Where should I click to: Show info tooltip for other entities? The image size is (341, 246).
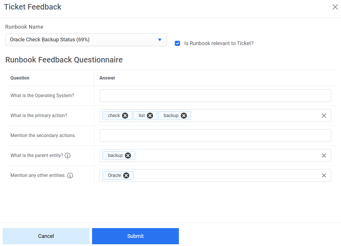[70, 175]
